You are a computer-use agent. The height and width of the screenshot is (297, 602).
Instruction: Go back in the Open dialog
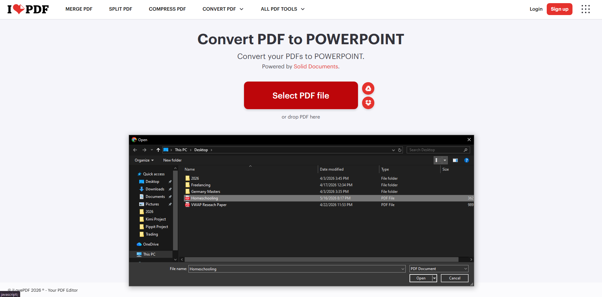tap(135, 150)
